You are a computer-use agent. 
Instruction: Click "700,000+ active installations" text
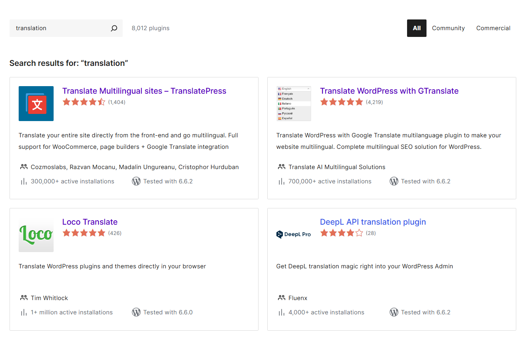[x=330, y=181]
